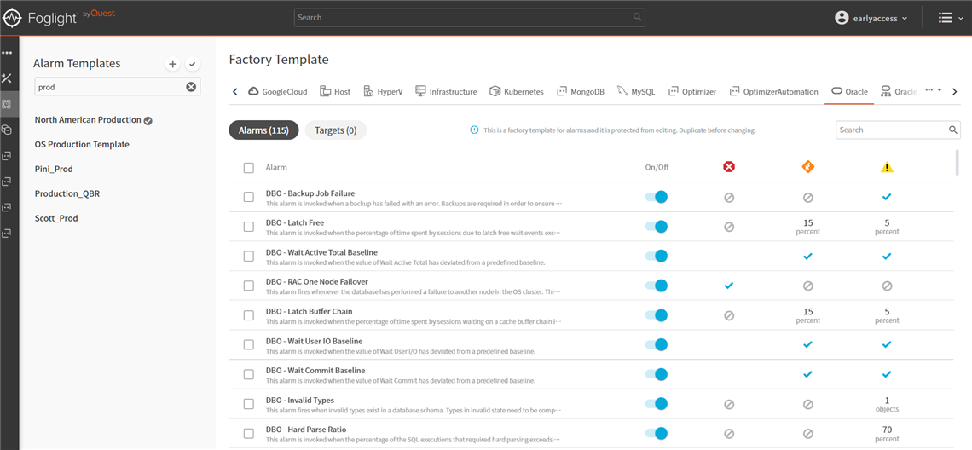Move tabs right with the right chevron
The height and width of the screenshot is (450, 972).
[x=955, y=92]
